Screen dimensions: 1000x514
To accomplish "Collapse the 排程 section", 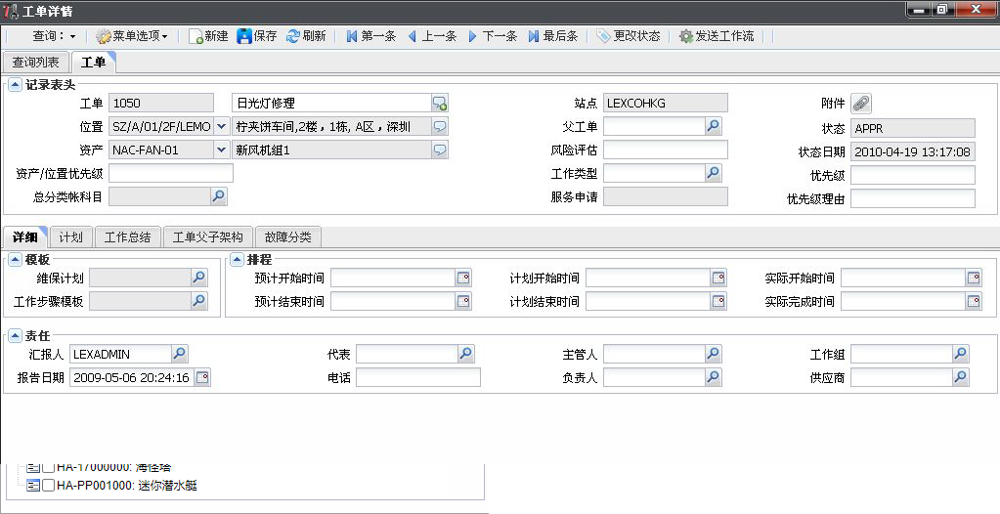I will (238, 260).
